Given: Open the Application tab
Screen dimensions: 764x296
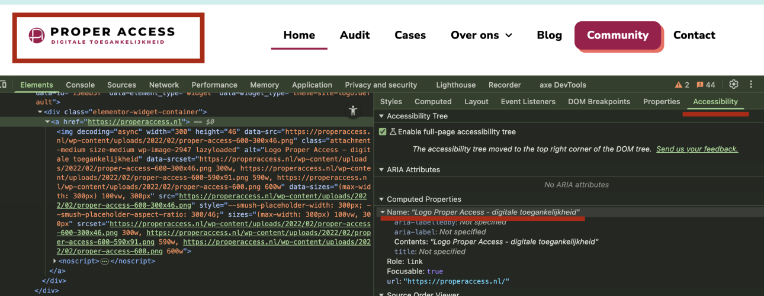Looking at the screenshot, I should point(312,85).
